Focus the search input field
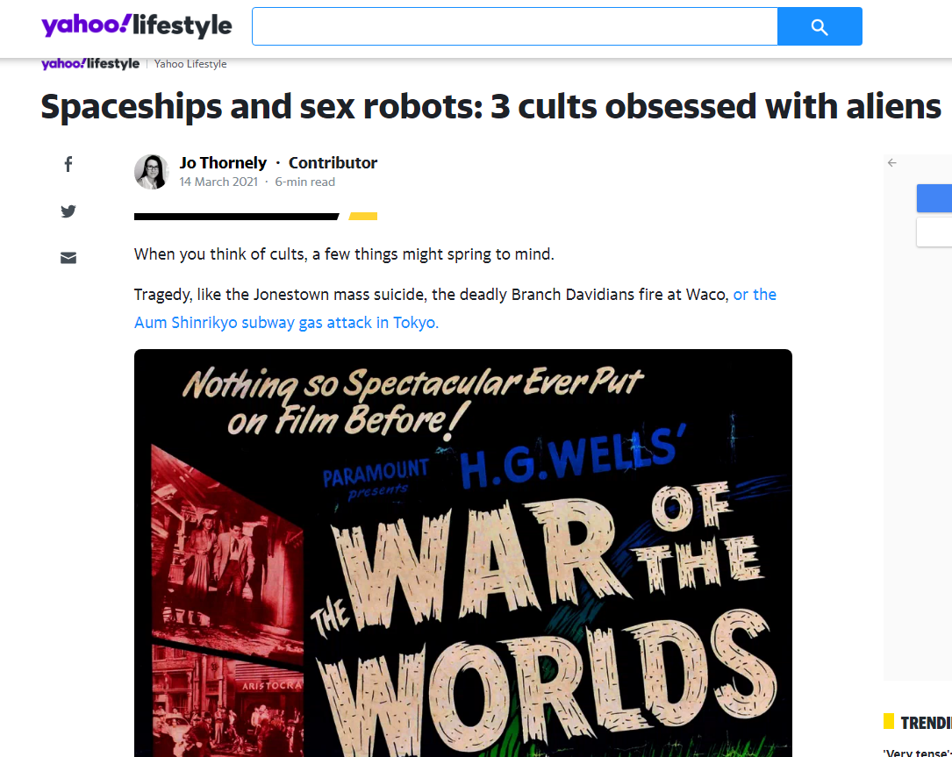 pos(515,26)
